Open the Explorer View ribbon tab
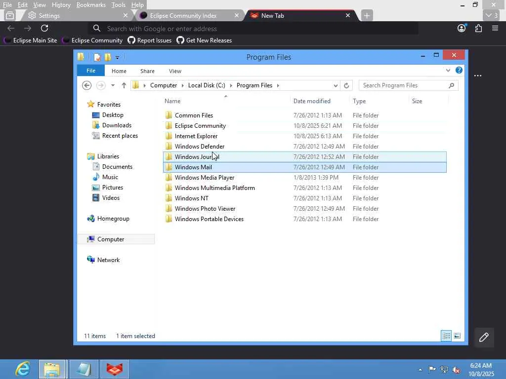This screenshot has width=506, height=379. coord(175,71)
